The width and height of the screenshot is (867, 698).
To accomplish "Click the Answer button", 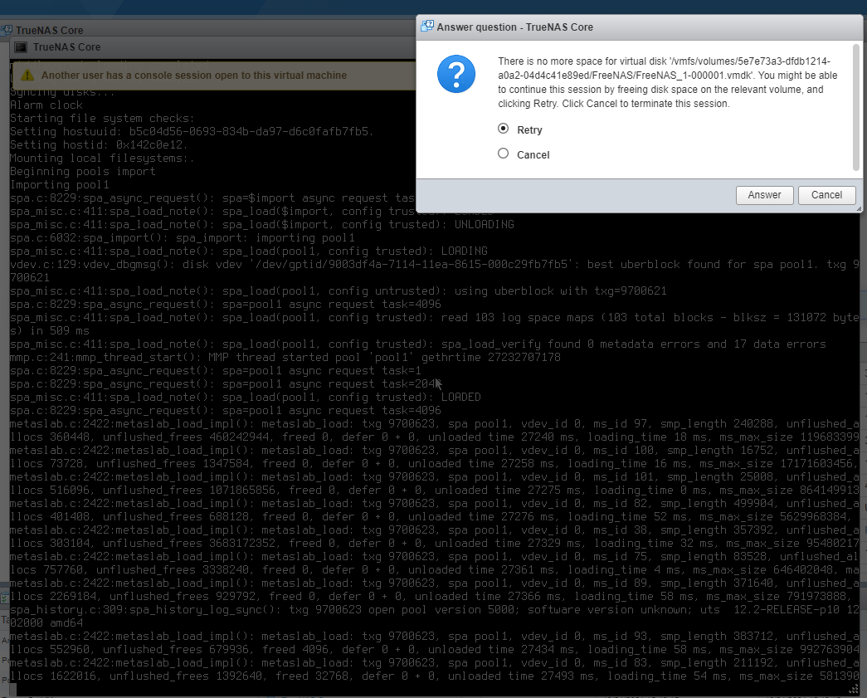I will pos(764,195).
